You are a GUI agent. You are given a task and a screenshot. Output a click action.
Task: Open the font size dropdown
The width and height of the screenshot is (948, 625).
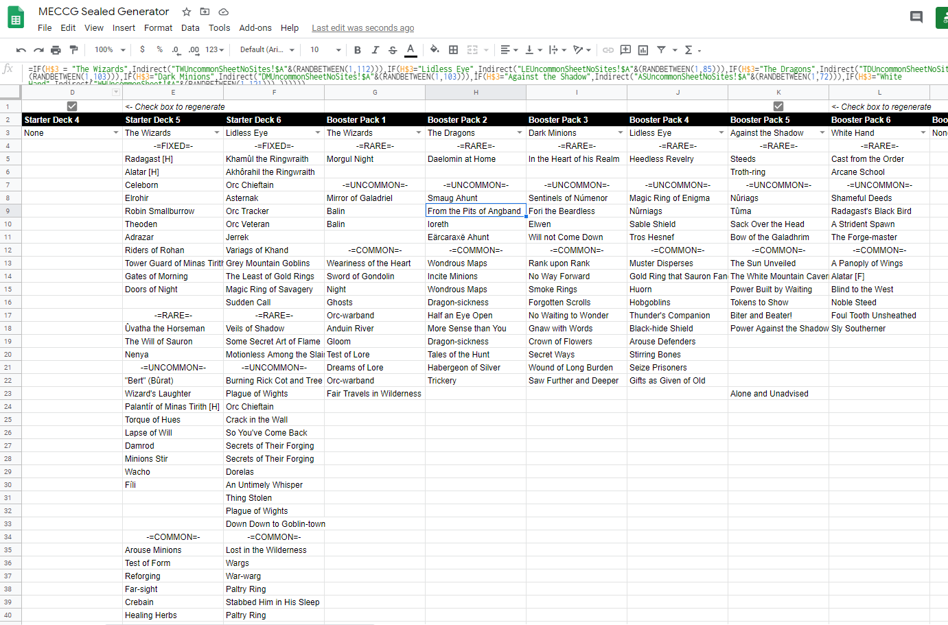pyautogui.click(x=325, y=50)
